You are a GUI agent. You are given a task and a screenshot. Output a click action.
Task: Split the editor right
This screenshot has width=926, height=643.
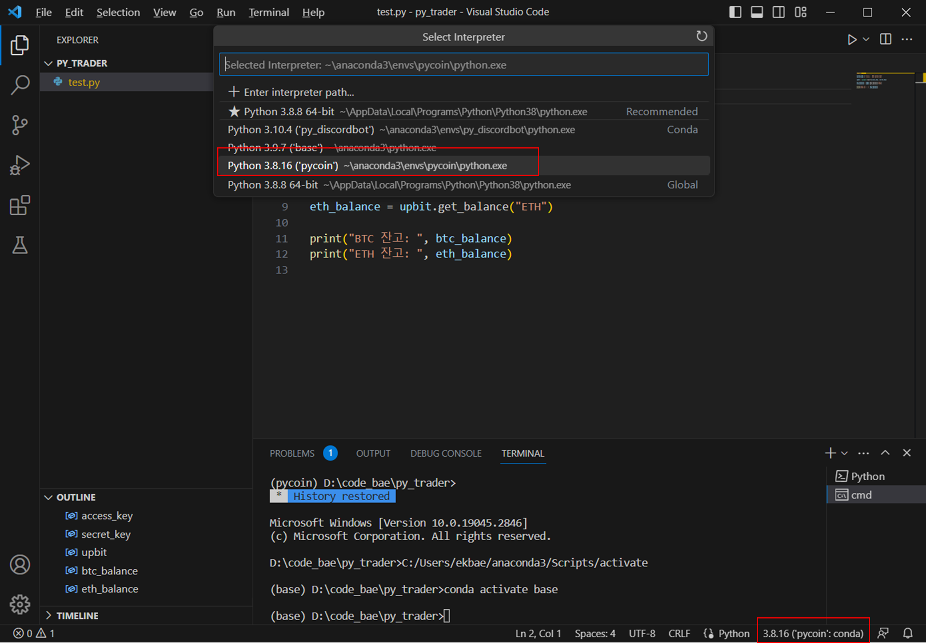tap(885, 39)
